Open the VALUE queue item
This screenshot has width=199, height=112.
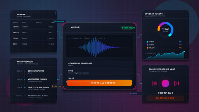[100, 78]
